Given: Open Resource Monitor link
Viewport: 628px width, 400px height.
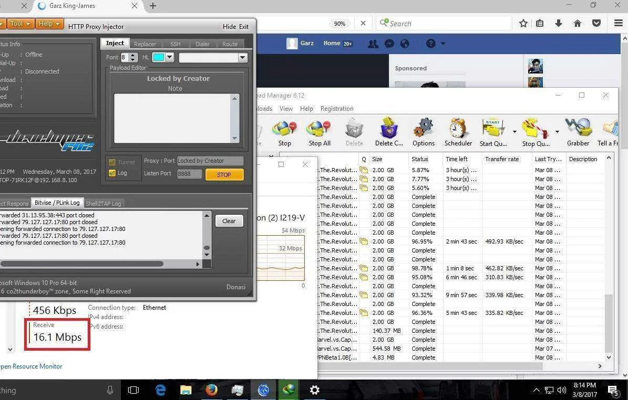Looking at the screenshot, I should [31, 366].
